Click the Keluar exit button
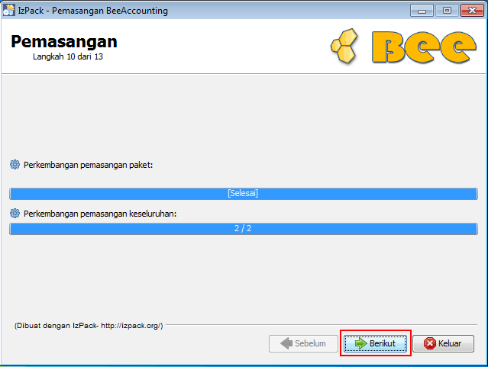 pos(443,343)
